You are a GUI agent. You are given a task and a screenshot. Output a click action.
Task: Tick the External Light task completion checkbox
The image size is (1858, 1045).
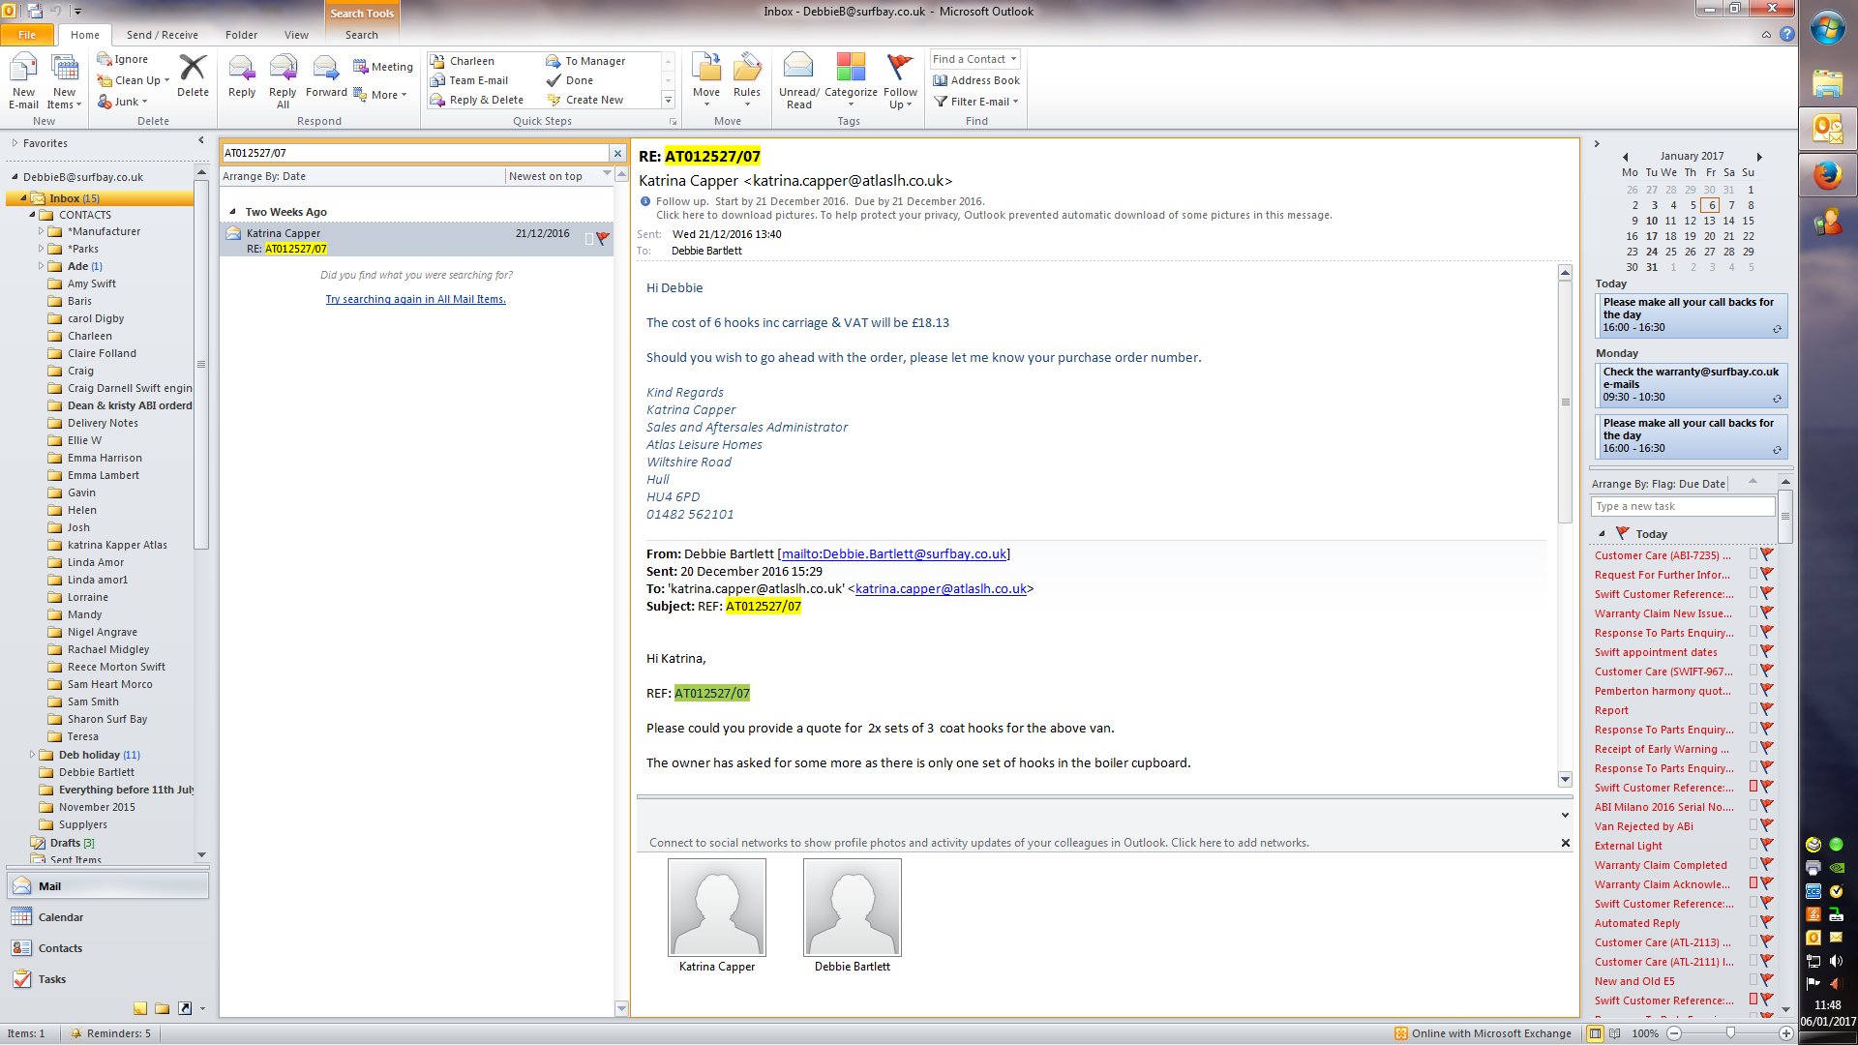pos(1753,845)
